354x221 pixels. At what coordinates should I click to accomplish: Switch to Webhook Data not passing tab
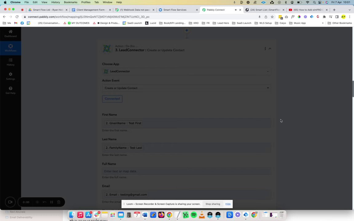[x=134, y=10]
